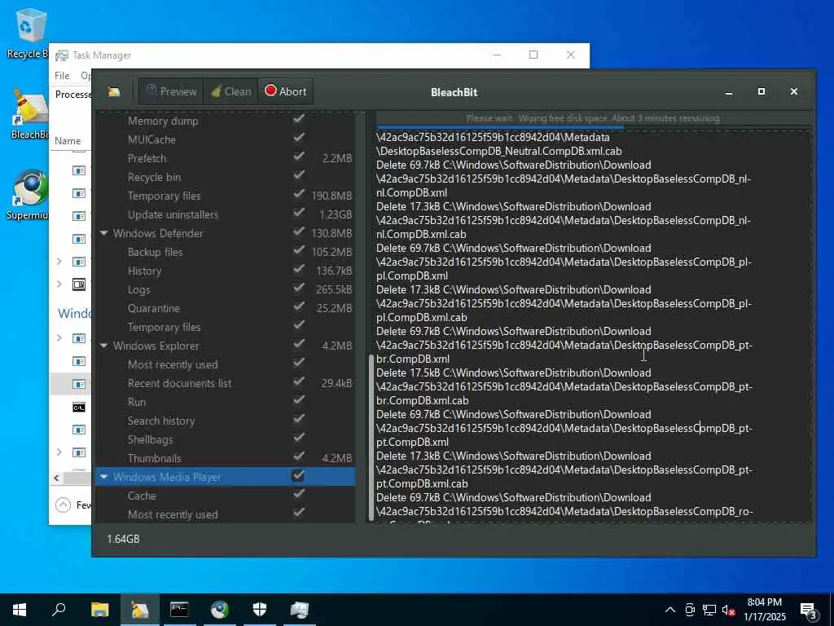834x626 pixels.
Task: Open the taskbar clock and date
Action: coord(764,610)
